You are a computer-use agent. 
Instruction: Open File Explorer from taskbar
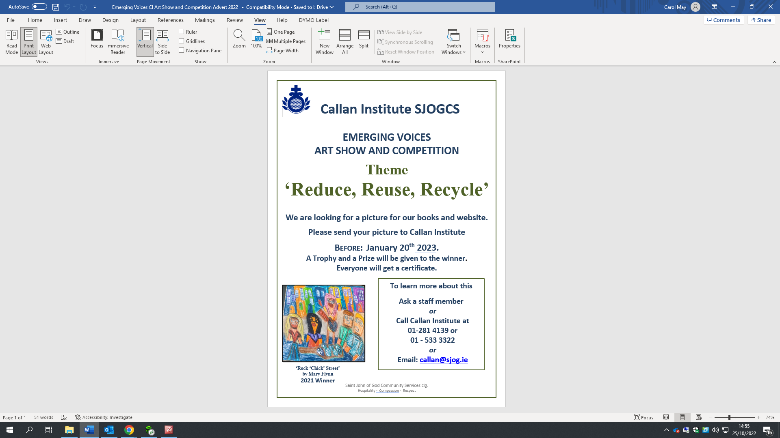point(69,430)
